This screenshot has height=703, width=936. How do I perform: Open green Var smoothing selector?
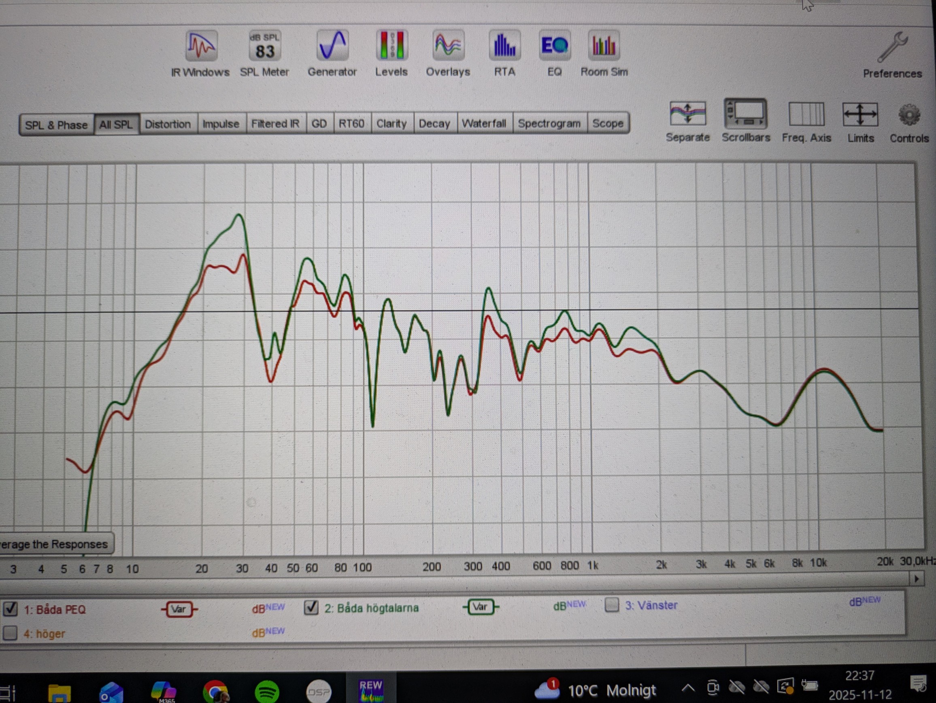[x=480, y=607]
